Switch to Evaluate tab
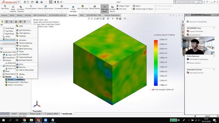This screenshot has height=123, width=219. coord(28,15)
